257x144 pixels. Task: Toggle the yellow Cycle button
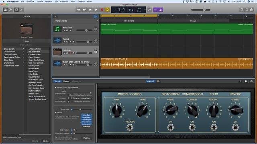(x=108, y=10)
